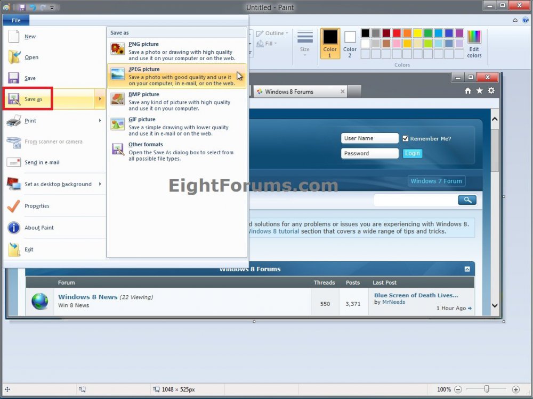Image resolution: width=533 pixels, height=399 pixels.
Task: Click the Send in e-mail icon
Action: coord(14,162)
